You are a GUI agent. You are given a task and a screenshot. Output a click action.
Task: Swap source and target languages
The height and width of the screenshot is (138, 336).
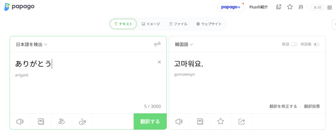[x=157, y=44]
